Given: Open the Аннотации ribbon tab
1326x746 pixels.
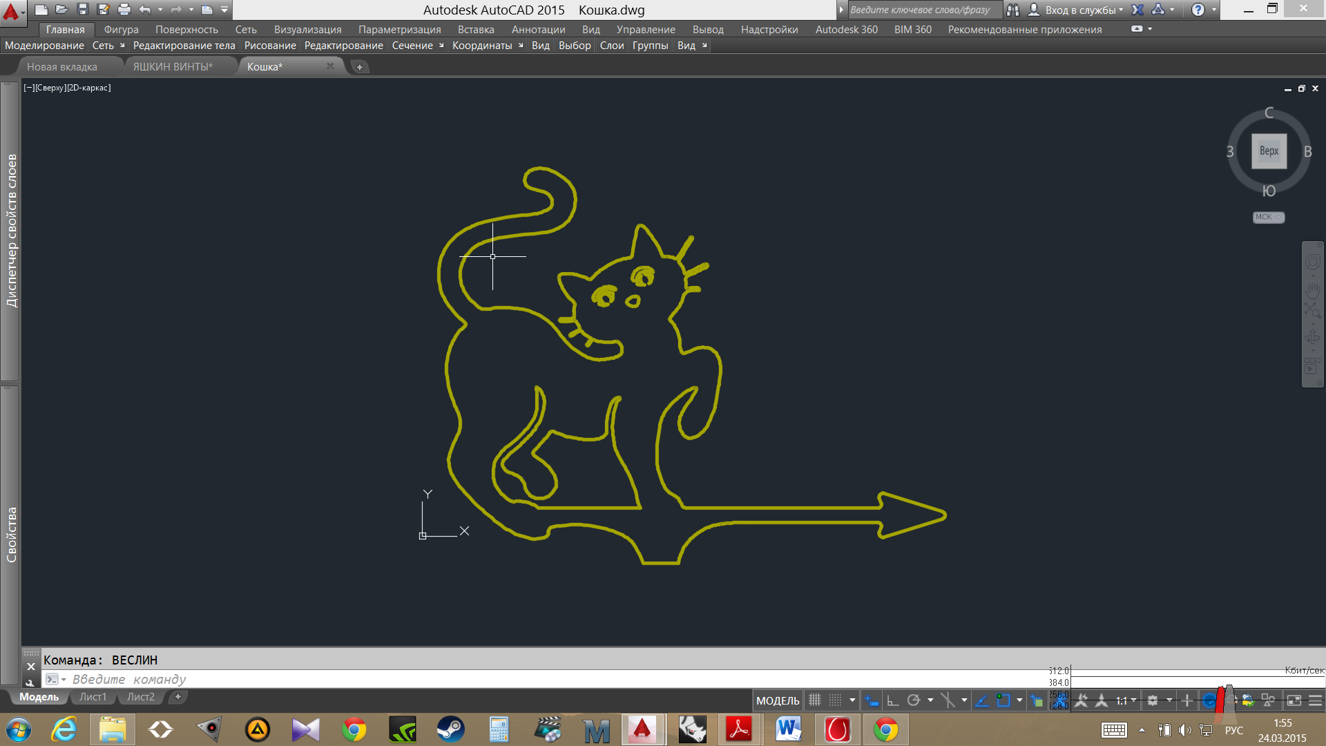Looking at the screenshot, I should click(x=538, y=29).
